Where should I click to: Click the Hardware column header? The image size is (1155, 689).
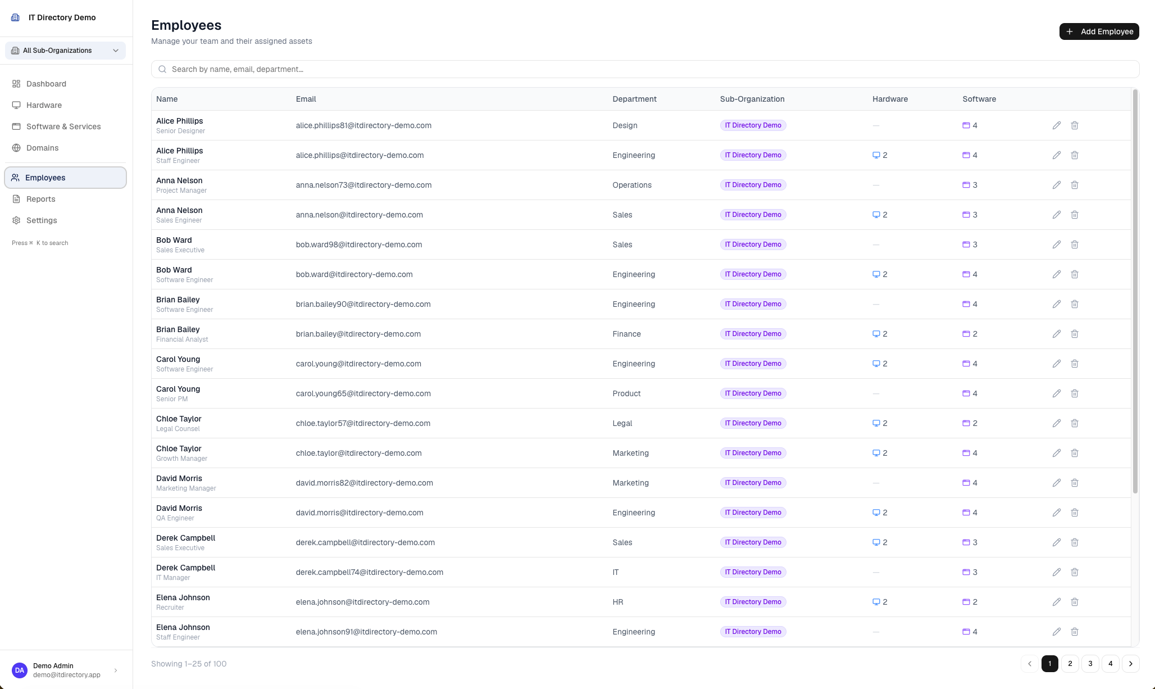click(890, 99)
